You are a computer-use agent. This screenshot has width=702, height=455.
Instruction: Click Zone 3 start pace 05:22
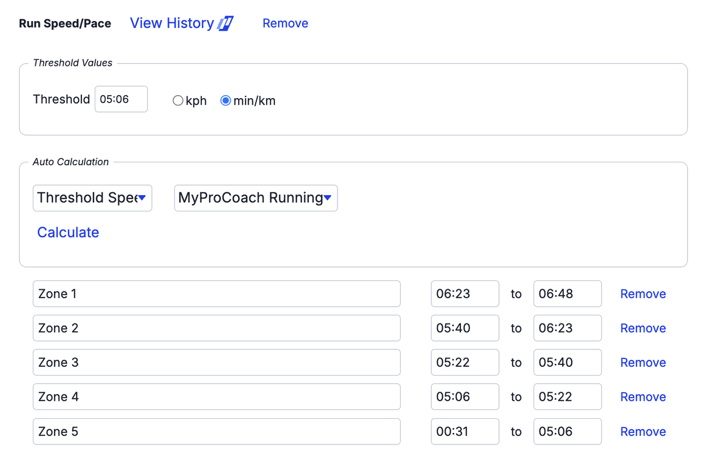(465, 363)
